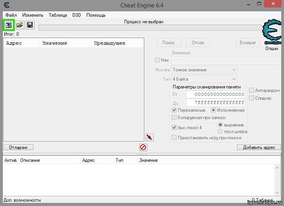Image resolution: width=284 pixels, height=206 pixels.
Task: Enable the Антирандом checkbox
Action: pyautogui.click(x=251, y=90)
